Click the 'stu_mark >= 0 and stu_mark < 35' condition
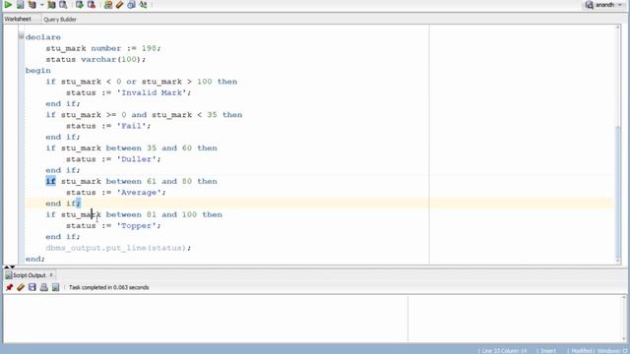 (139, 115)
